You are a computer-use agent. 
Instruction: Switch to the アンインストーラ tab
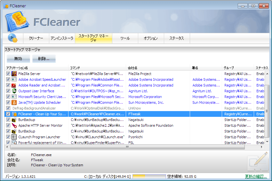coord(62,38)
